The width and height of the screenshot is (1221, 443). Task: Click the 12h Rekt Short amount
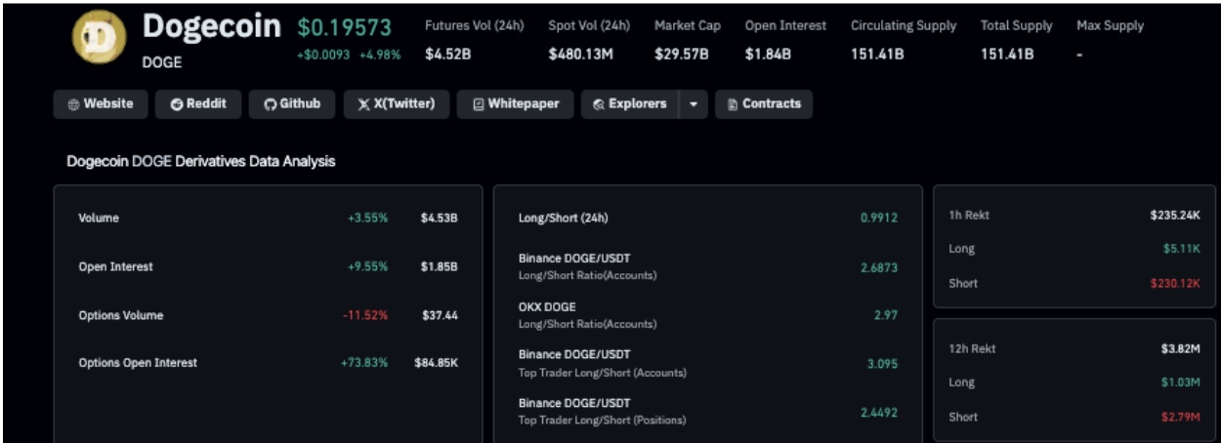[1180, 418]
